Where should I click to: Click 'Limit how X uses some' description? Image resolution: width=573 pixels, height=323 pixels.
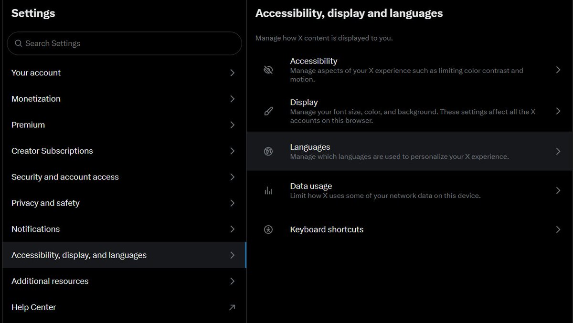(385, 196)
